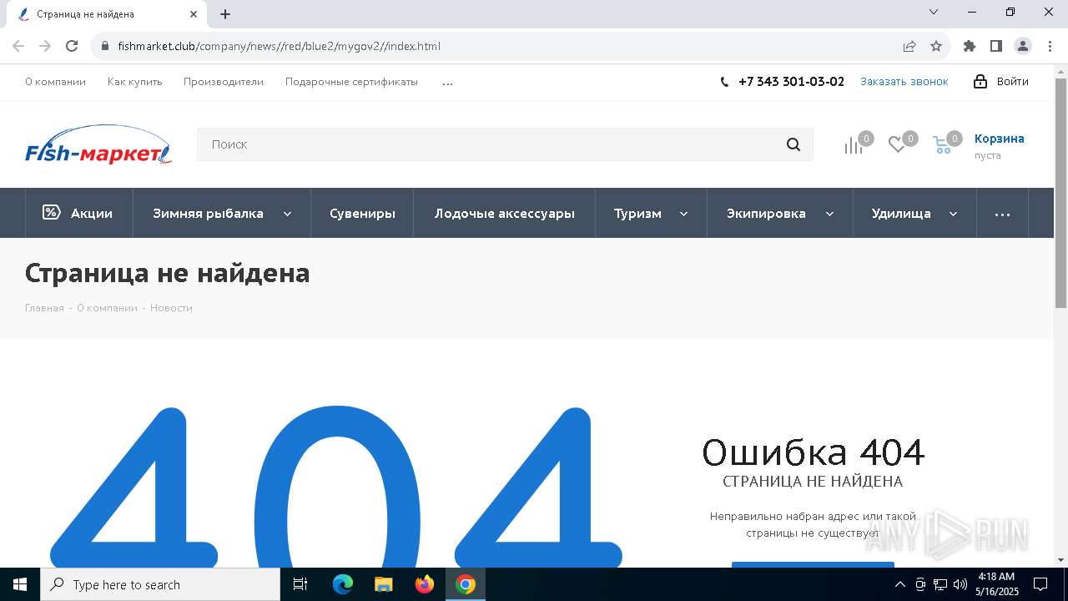Bookmark this page with the star icon
The height and width of the screenshot is (601, 1068).
(x=936, y=46)
